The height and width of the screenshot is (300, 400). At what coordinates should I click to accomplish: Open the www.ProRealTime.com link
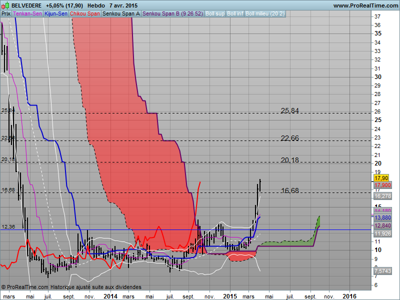point(365,5)
